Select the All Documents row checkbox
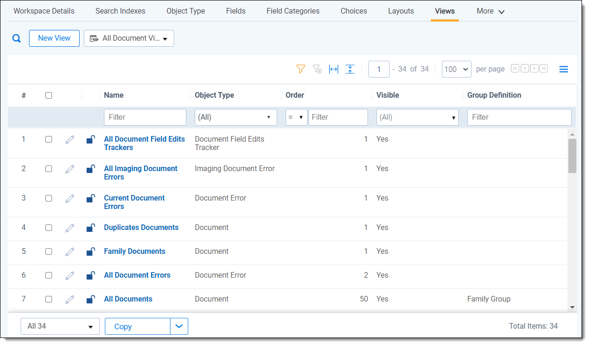Image resolution: width=589 pixels, height=345 pixels. point(49,299)
